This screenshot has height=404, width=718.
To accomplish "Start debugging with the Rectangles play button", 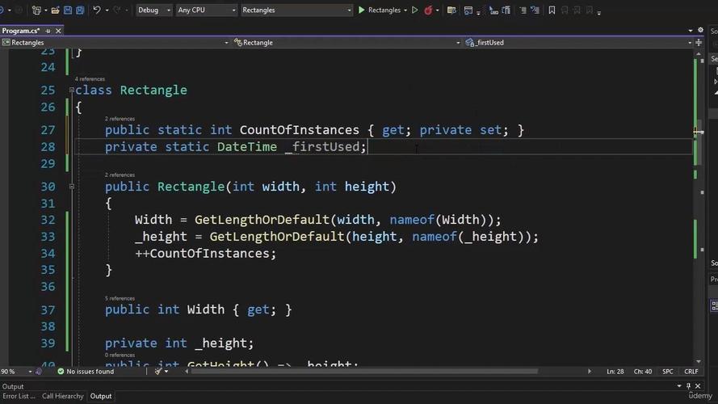I will click(x=379, y=10).
